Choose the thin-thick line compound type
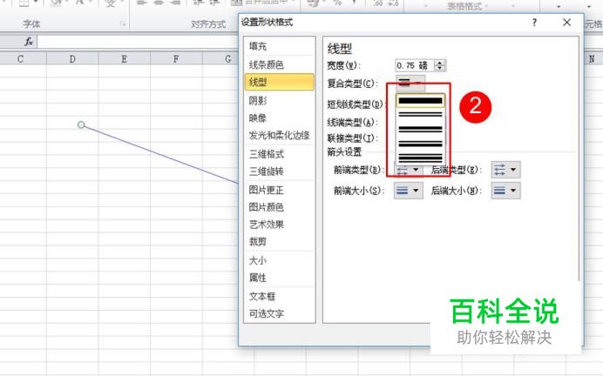The image size is (603, 376). 420,144
